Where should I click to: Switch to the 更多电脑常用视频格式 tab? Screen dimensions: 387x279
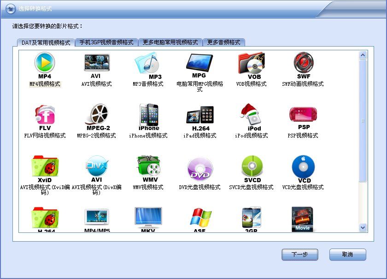tap(170, 42)
